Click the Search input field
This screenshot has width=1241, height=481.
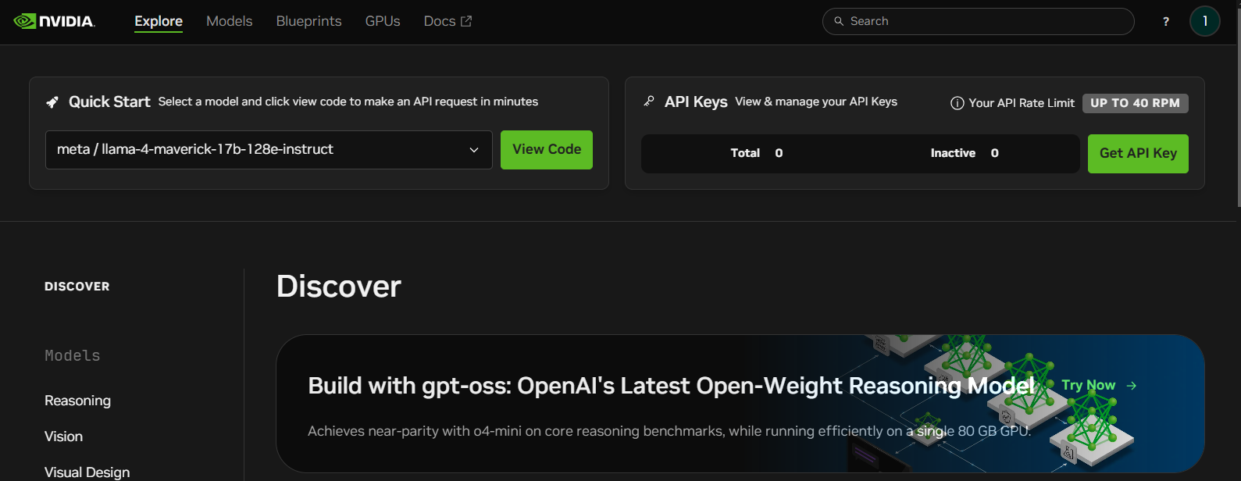978,21
